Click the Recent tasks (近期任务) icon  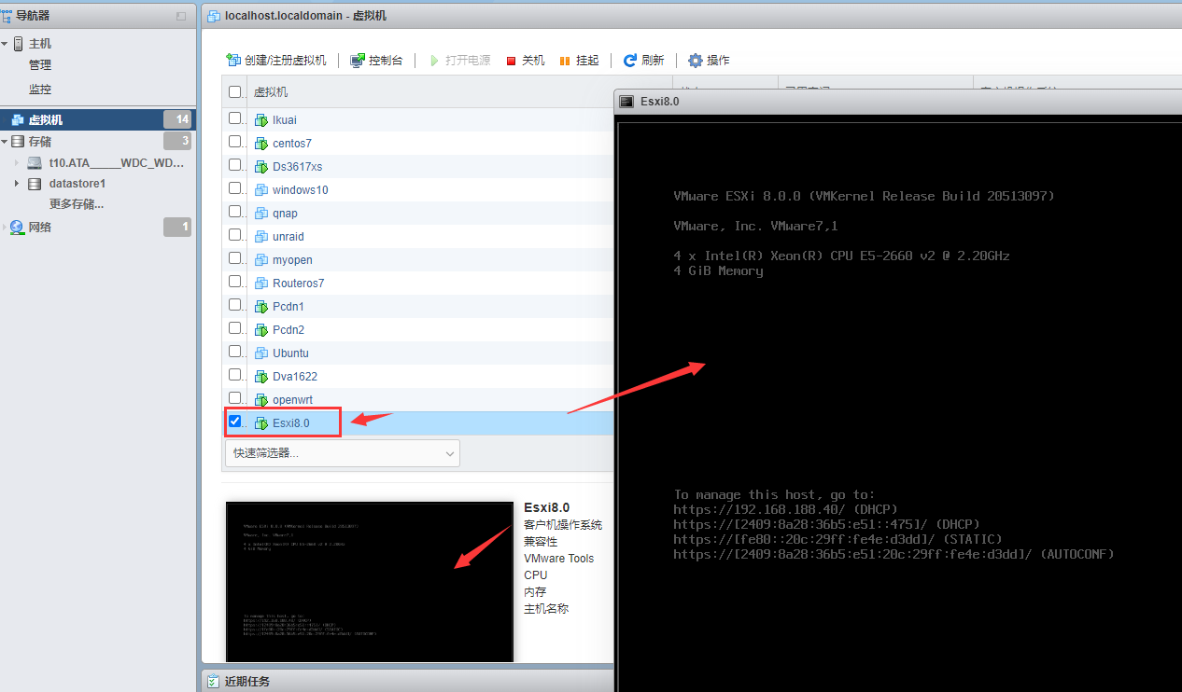coord(213,682)
